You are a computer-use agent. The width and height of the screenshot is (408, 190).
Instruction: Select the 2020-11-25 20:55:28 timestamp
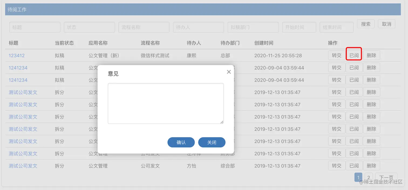[x=278, y=56]
